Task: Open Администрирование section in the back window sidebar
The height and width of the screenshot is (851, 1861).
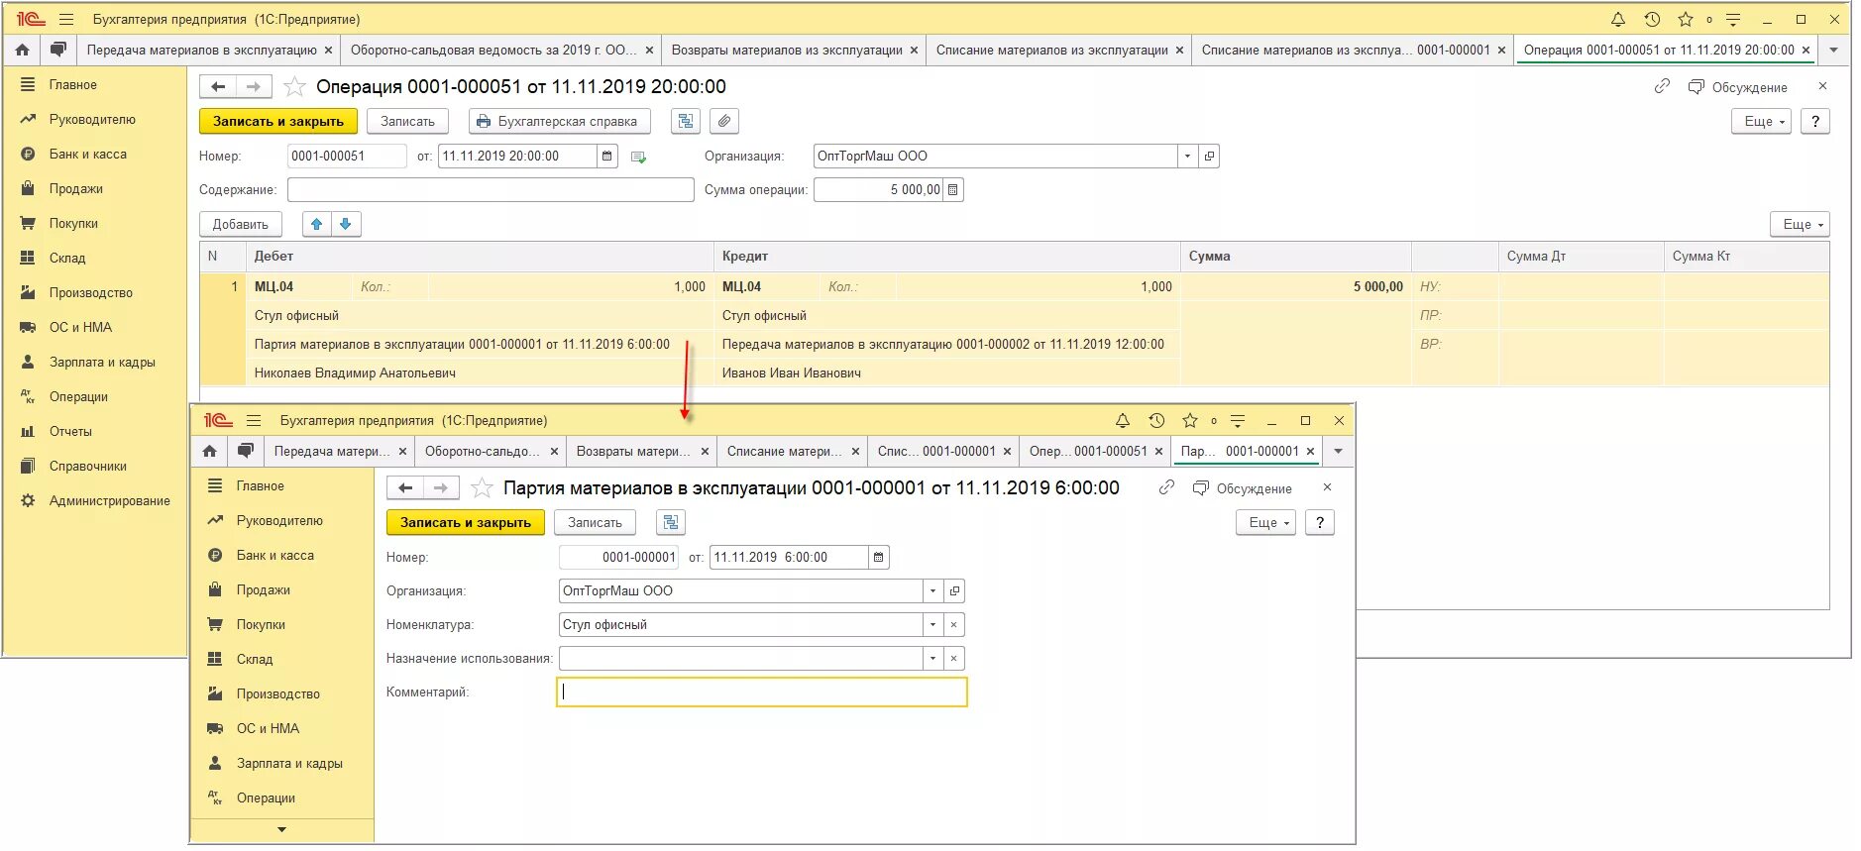Action: pyautogui.click(x=110, y=500)
